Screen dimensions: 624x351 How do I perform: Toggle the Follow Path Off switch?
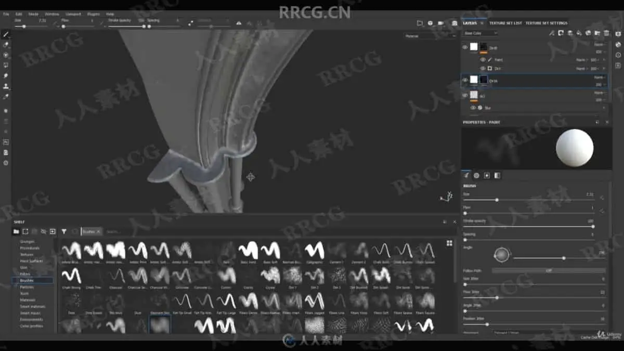pyautogui.click(x=549, y=270)
